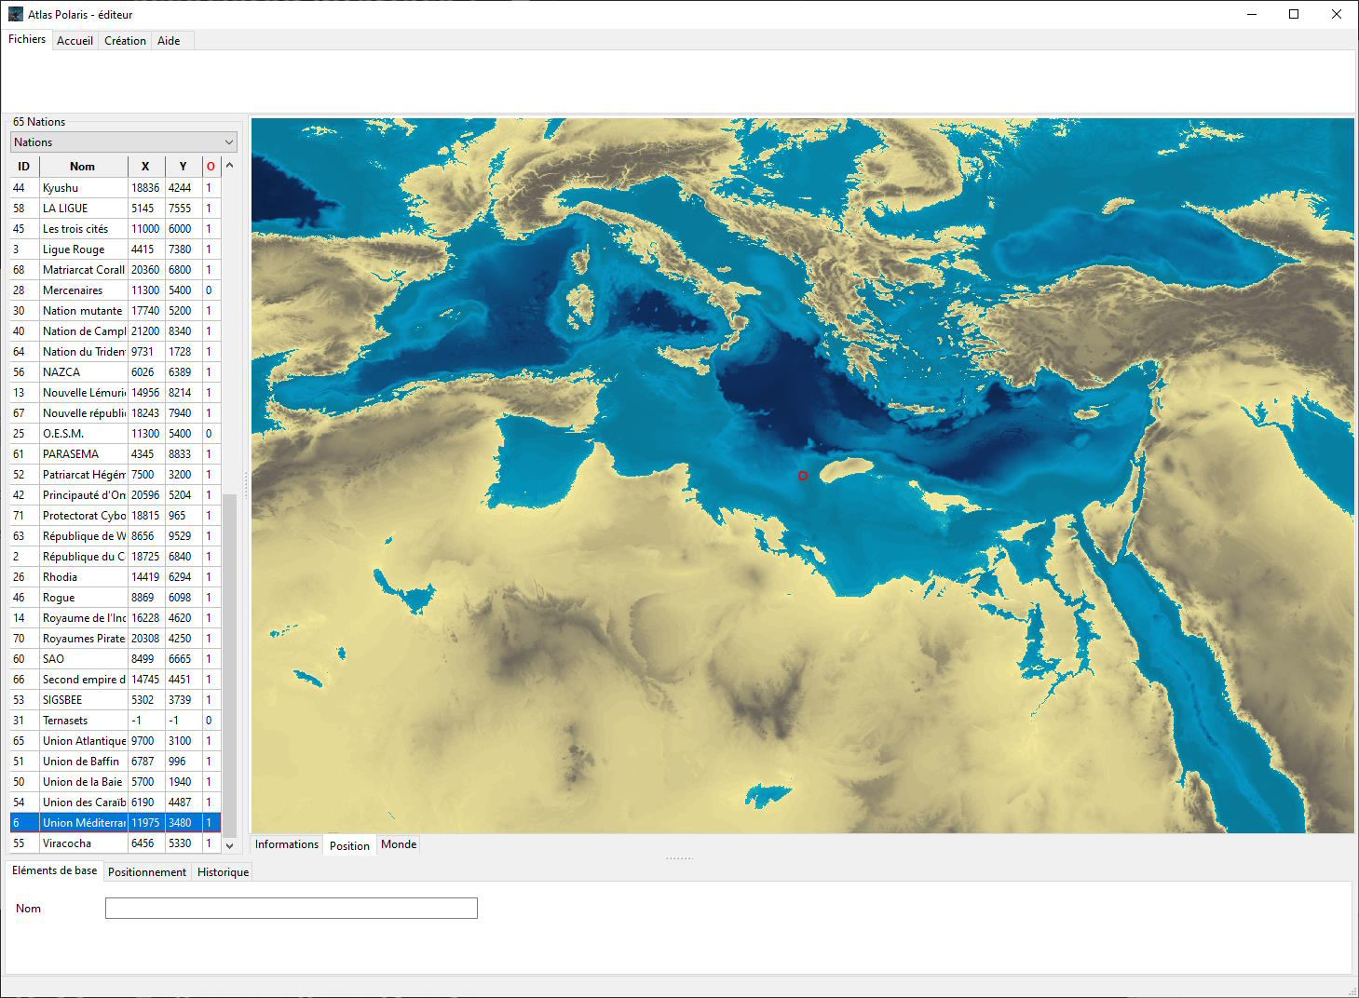This screenshot has height=998, width=1359.
Task: Switch to the Monde tab
Action: pyautogui.click(x=399, y=844)
